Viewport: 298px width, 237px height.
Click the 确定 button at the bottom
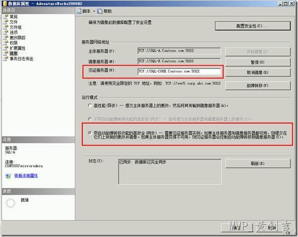pos(237,228)
